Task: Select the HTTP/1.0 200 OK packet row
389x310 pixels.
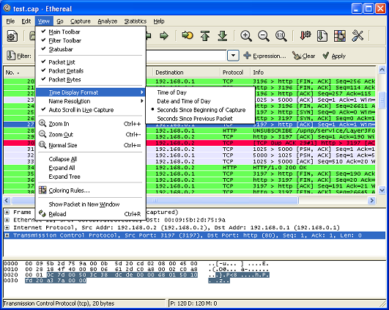Action: point(189,168)
